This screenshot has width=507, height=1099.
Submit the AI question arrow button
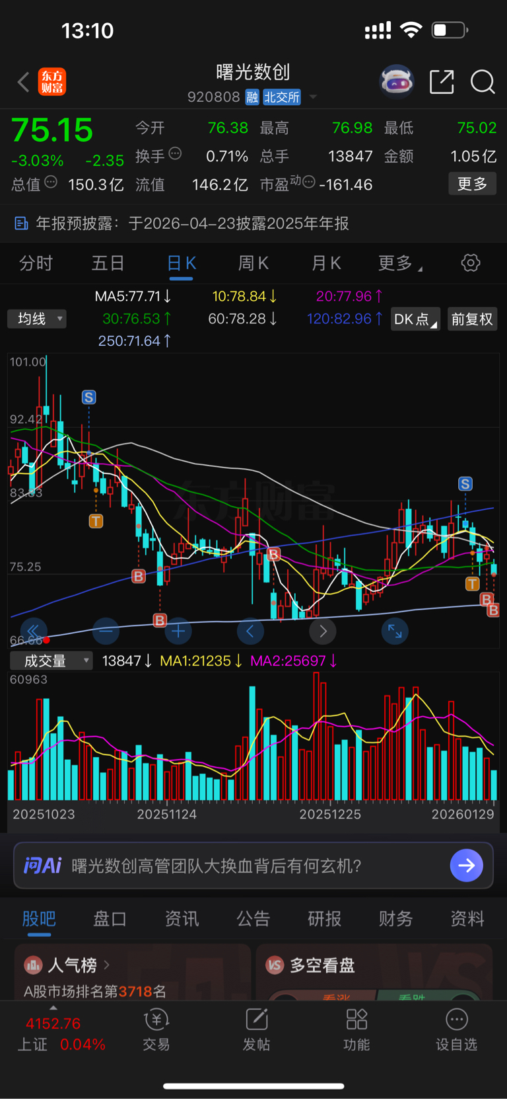[x=466, y=866]
